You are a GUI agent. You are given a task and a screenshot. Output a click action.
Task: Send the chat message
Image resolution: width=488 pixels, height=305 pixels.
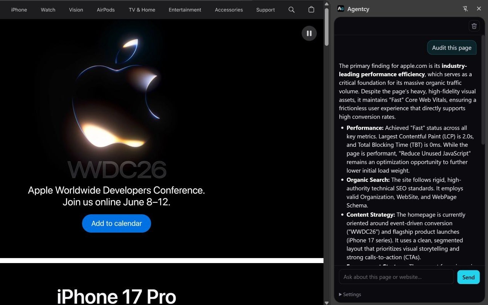coord(468,277)
